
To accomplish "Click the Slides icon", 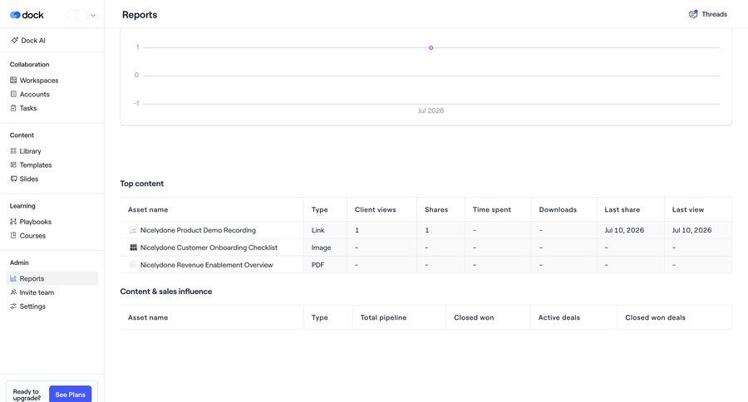I will 13,179.
